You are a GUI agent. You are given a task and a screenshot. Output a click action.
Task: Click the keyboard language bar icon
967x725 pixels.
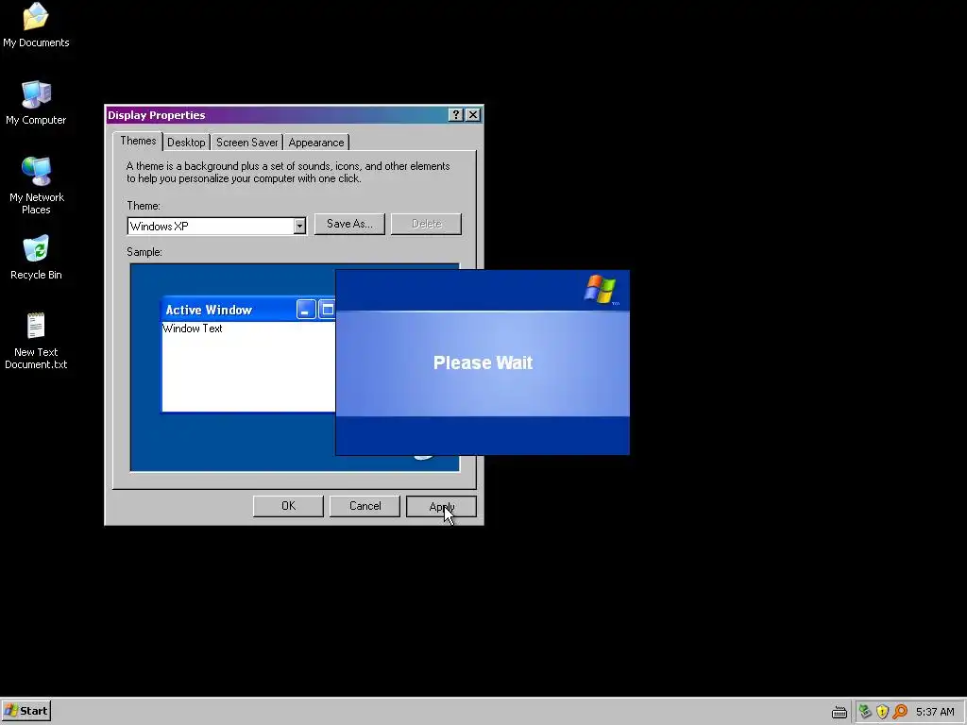tap(840, 712)
